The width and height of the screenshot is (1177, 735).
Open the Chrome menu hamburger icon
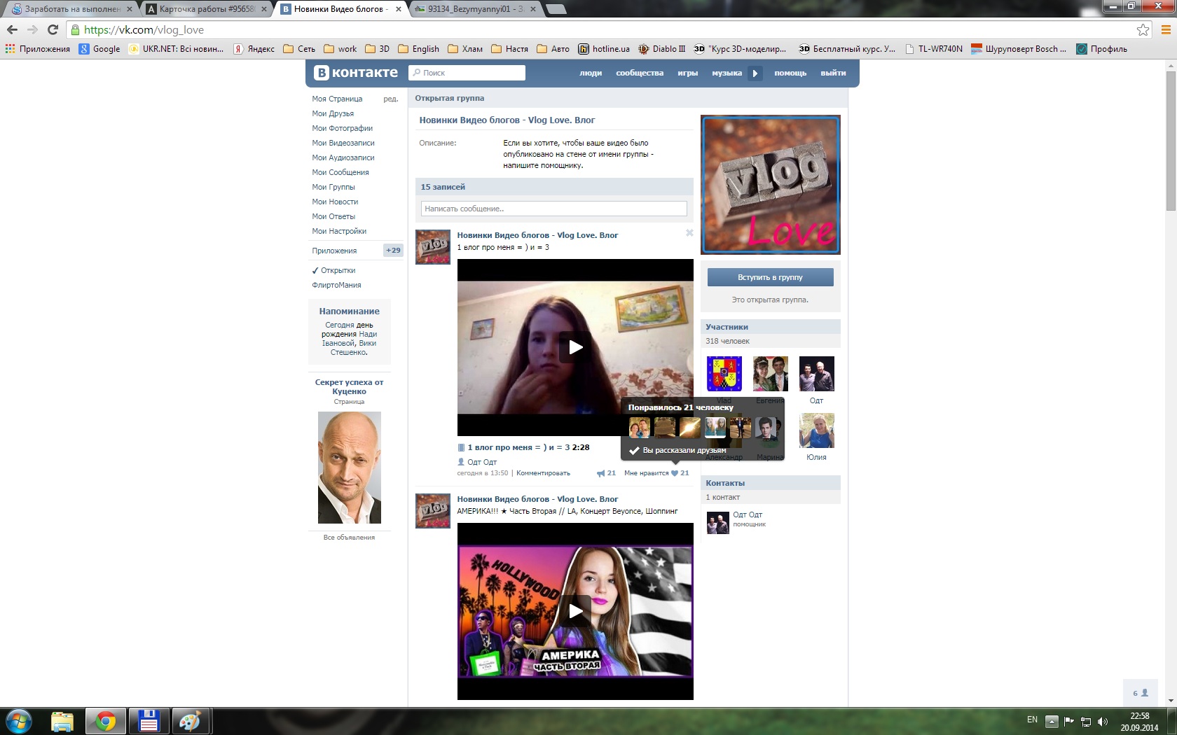(1166, 29)
